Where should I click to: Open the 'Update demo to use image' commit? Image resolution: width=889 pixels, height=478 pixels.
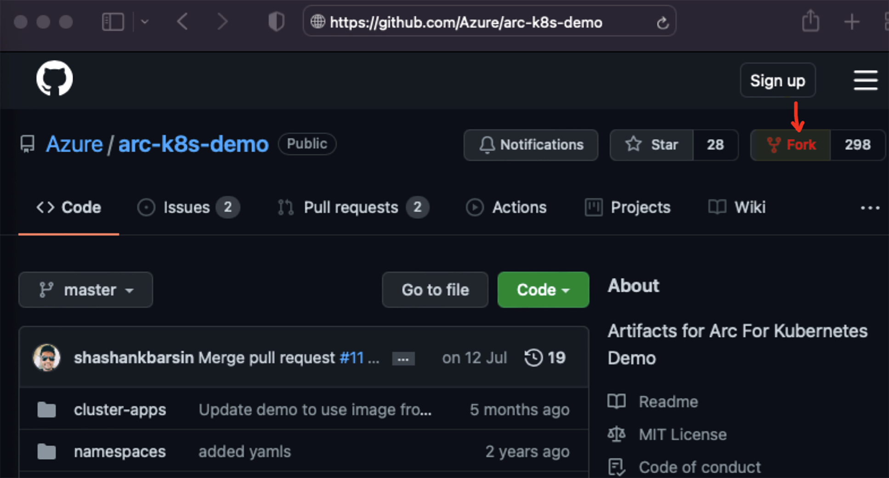click(315, 410)
